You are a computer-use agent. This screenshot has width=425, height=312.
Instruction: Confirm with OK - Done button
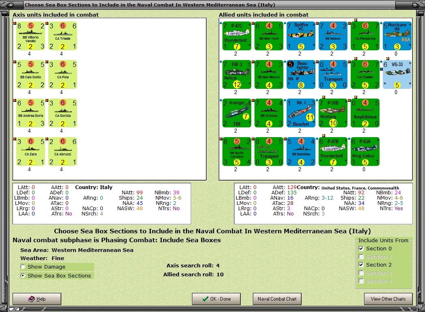[216, 299]
